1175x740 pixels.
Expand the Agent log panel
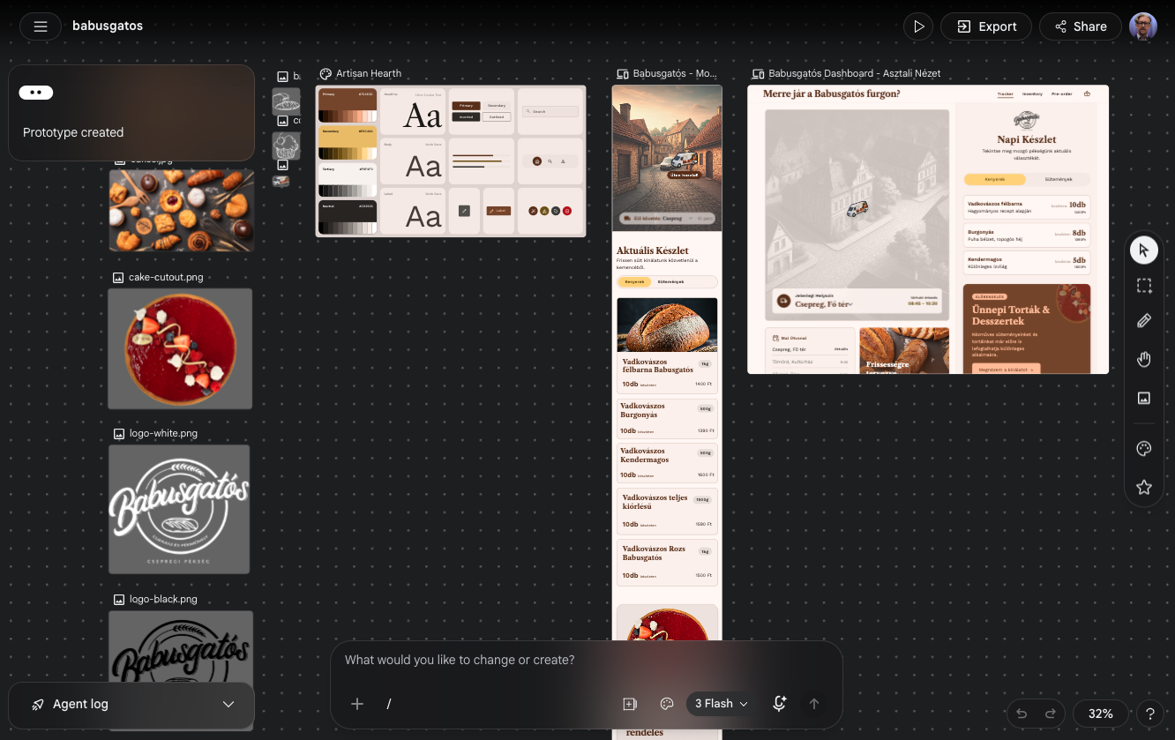[131, 704]
